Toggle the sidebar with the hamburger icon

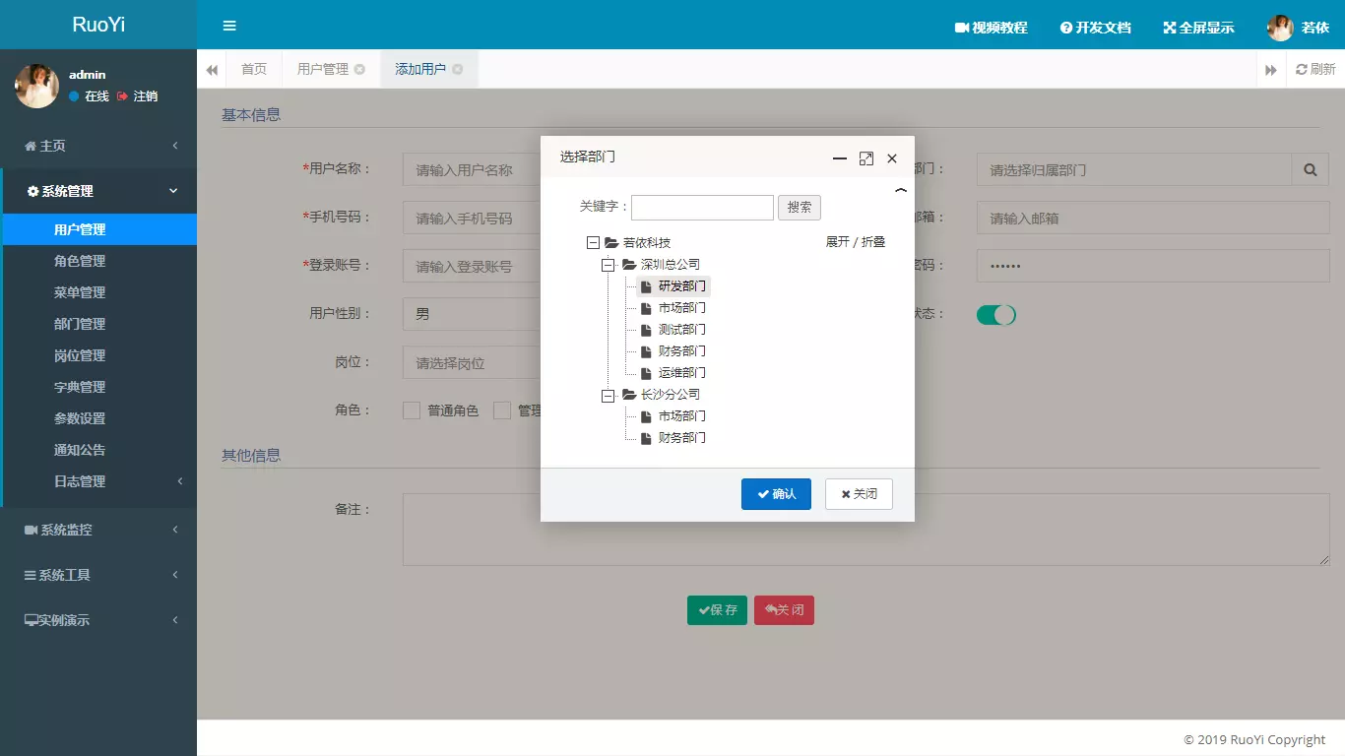pyautogui.click(x=229, y=26)
